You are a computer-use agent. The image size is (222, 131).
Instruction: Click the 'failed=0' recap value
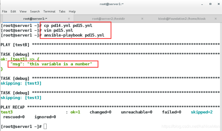172,112
